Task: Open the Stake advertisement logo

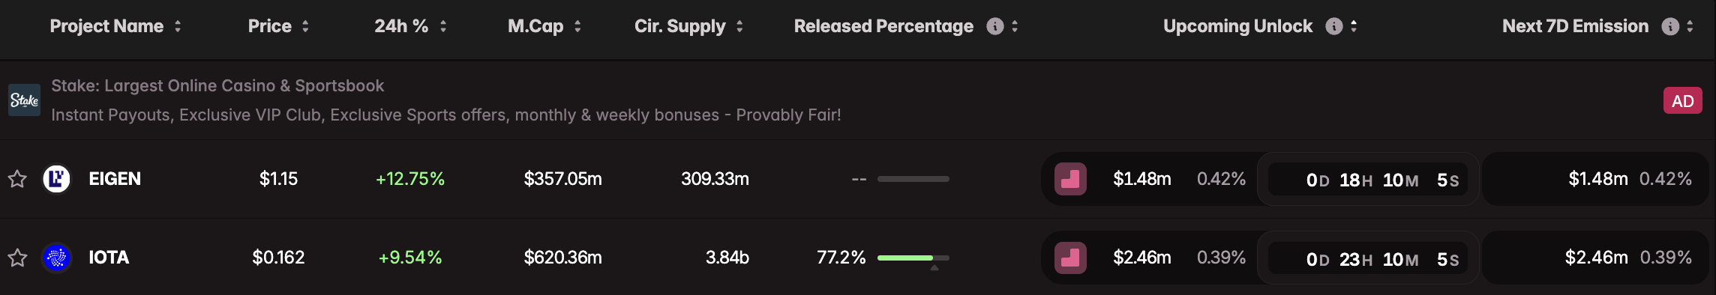Action: coord(24,100)
